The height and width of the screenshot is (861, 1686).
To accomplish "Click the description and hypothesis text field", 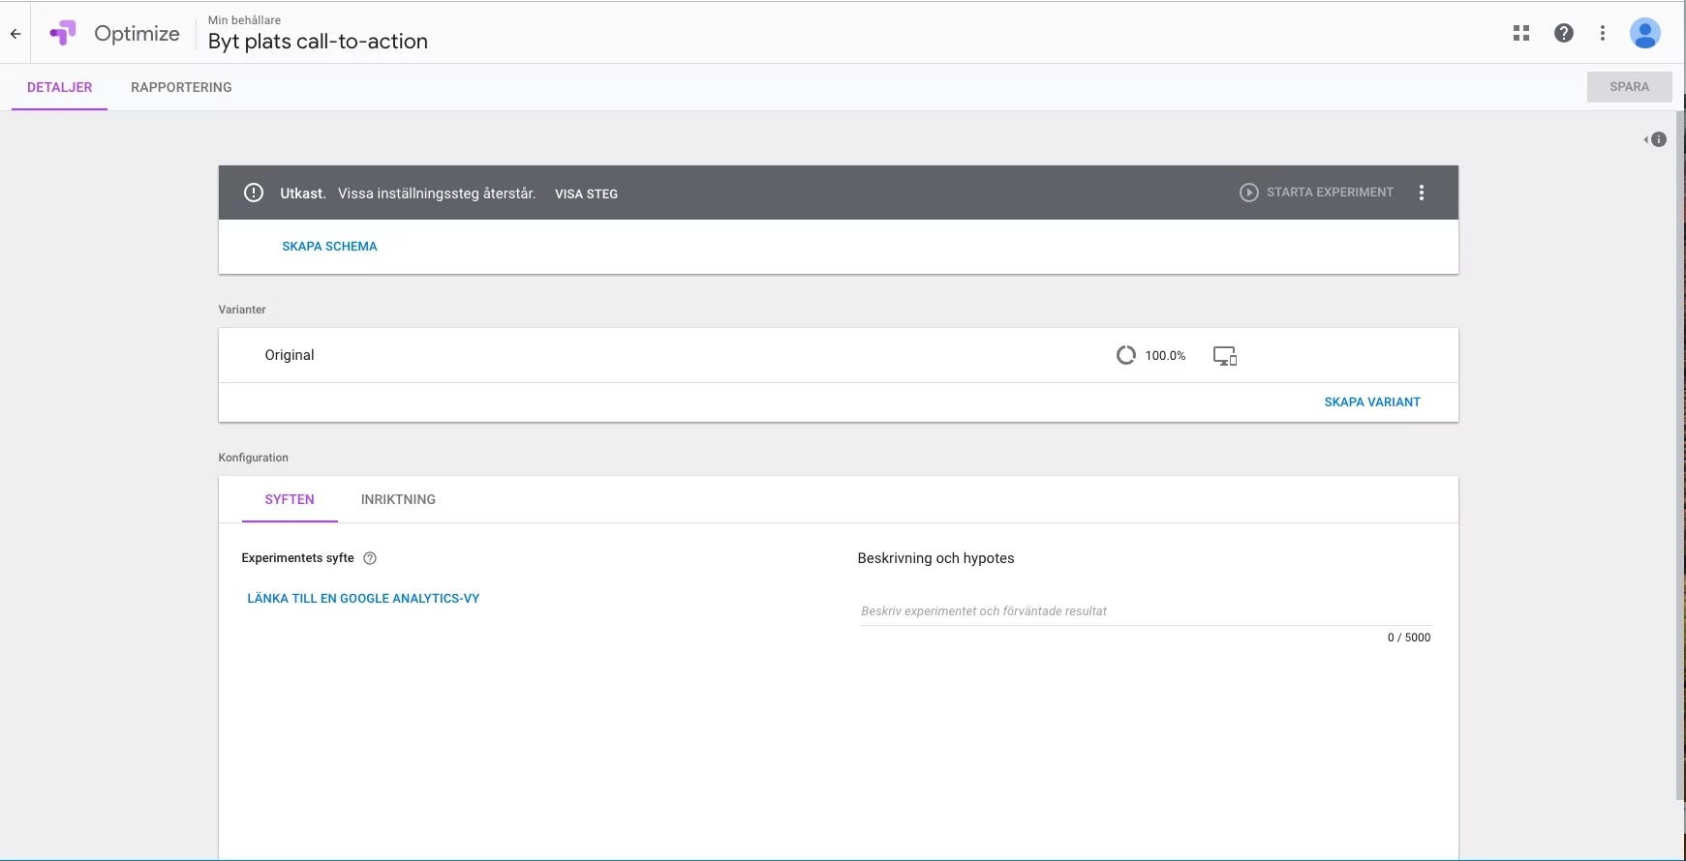I will click(x=1145, y=610).
